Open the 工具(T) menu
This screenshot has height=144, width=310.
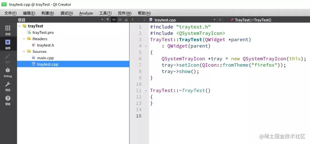click(105, 13)
